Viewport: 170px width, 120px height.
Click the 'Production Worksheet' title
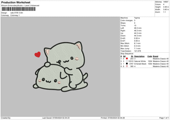tap(16, 2)
